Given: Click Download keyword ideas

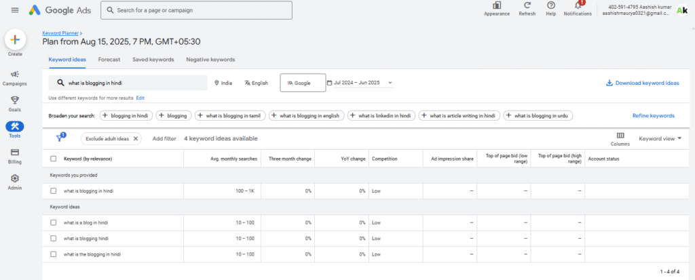Looking at the screenshot, I should point(642,83).
